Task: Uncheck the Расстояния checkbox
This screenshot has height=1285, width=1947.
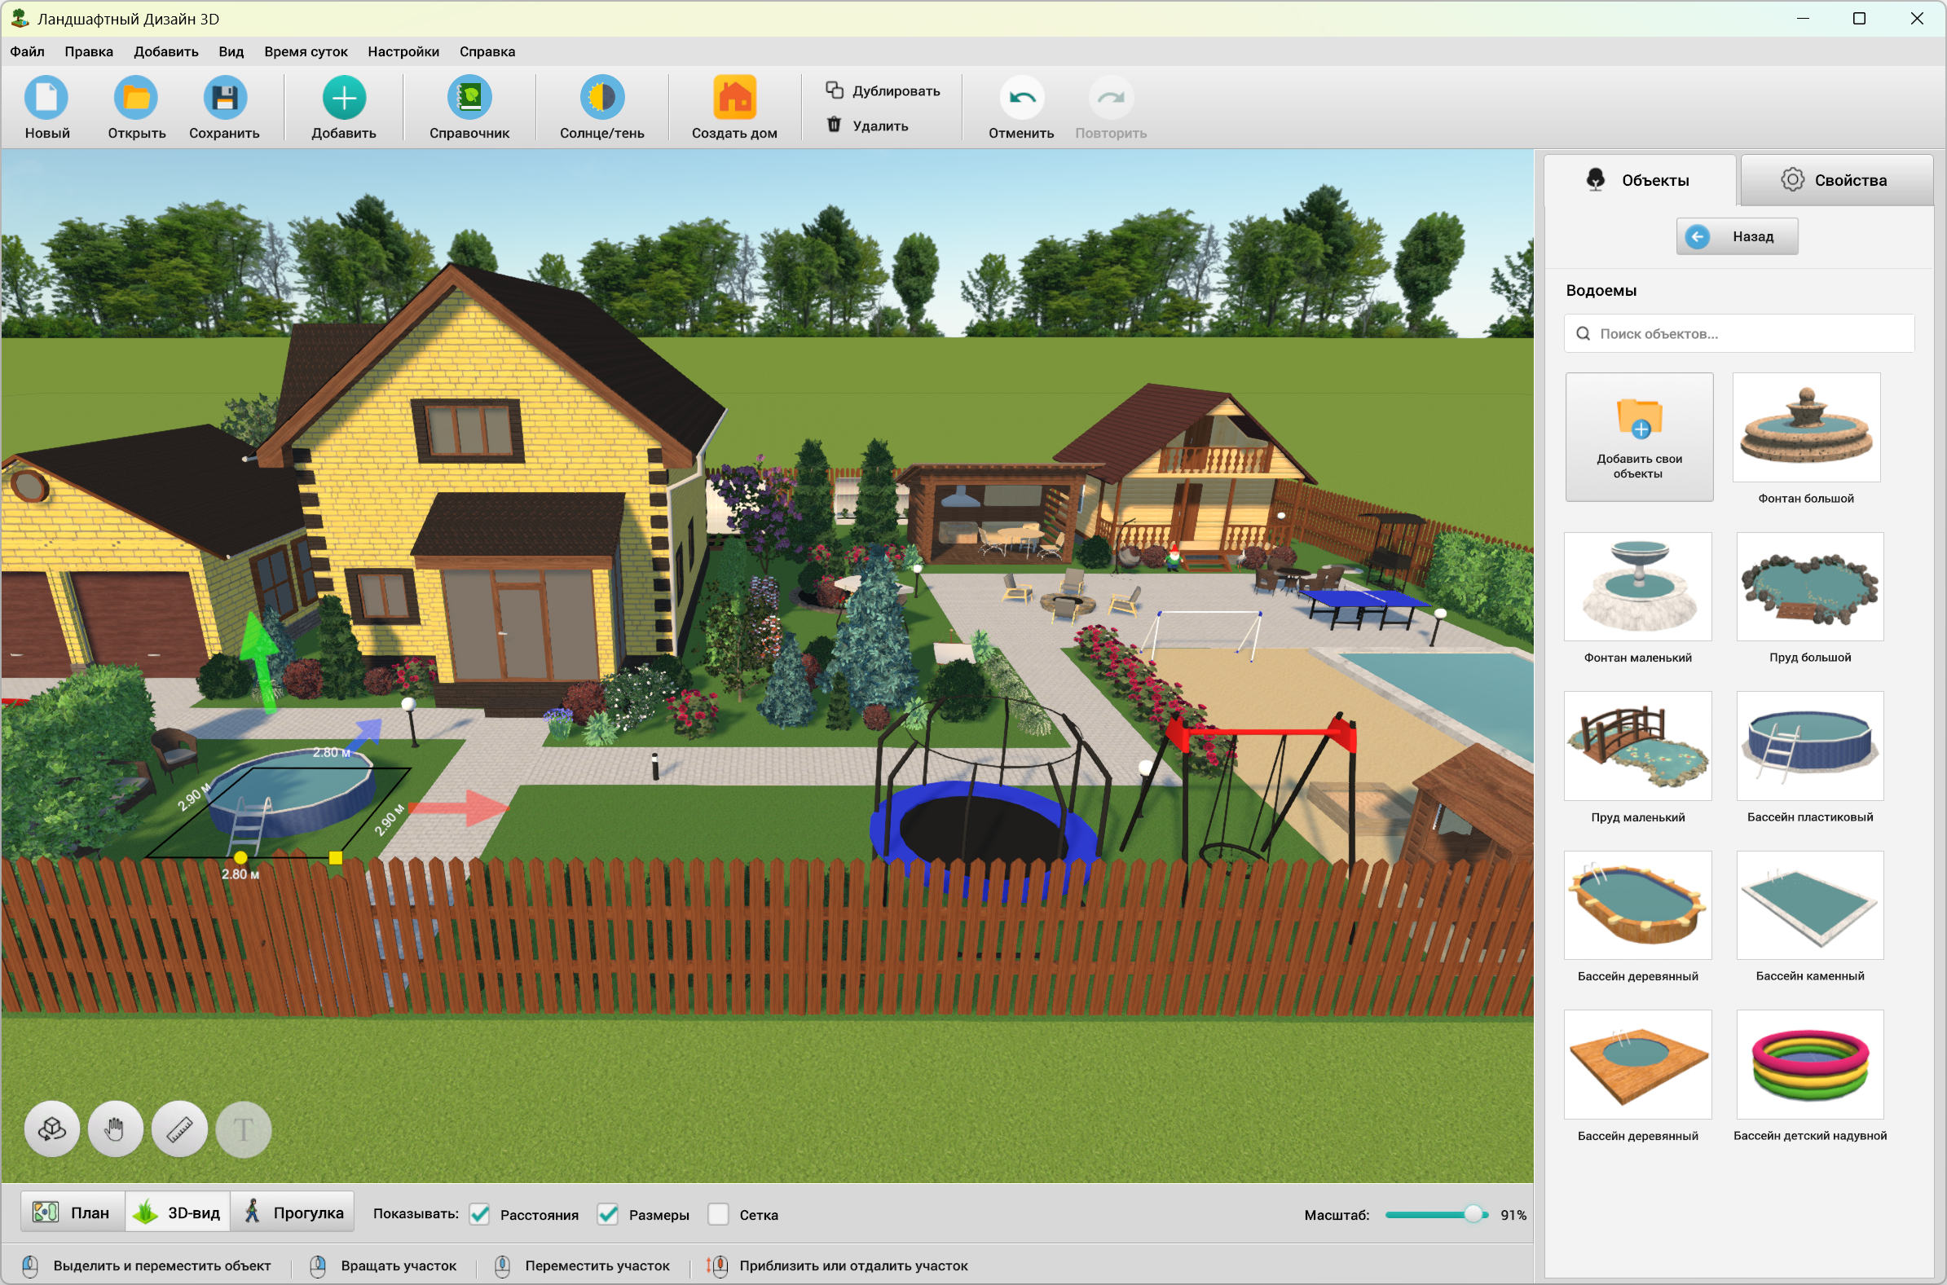Action: (480, 1215)
